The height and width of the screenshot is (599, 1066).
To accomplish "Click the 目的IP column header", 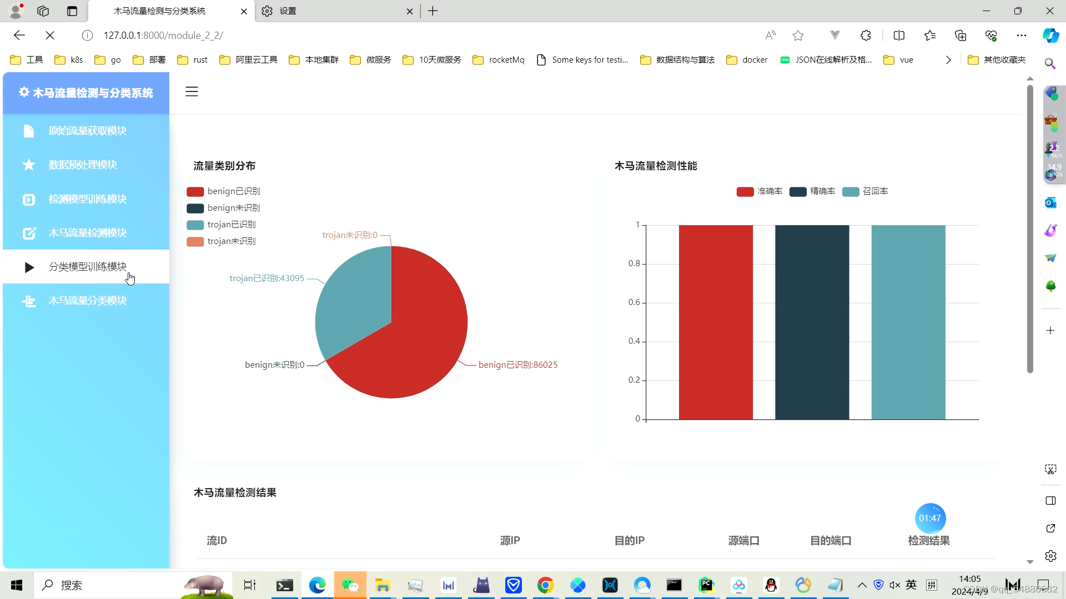I will (629, 541).
